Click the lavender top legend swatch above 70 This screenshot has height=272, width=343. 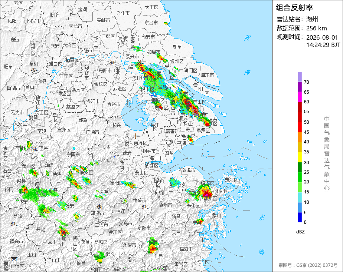point(300,77)
